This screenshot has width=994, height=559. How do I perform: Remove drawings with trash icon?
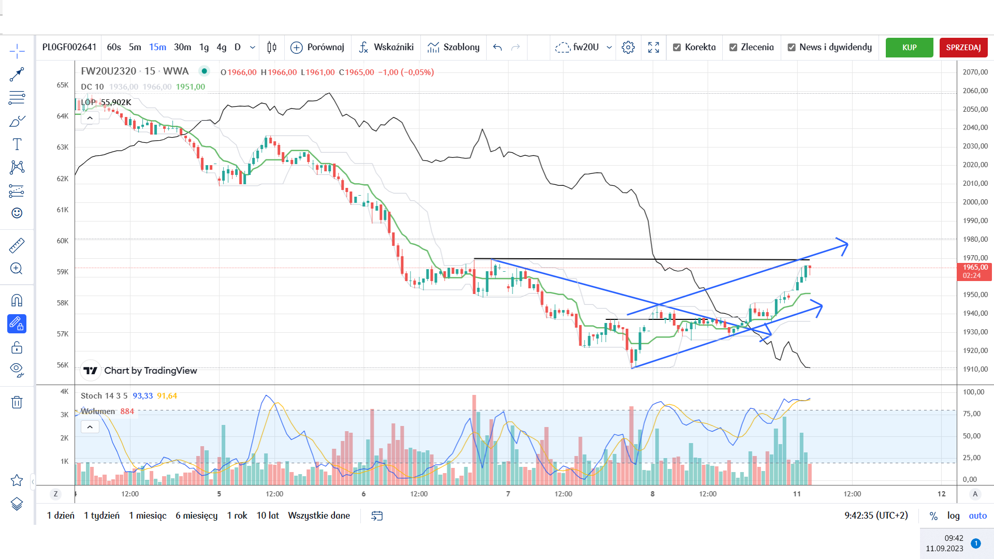17,402
